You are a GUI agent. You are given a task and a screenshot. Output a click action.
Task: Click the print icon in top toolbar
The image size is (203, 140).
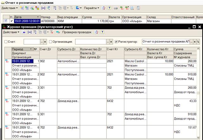pos(116,8)
